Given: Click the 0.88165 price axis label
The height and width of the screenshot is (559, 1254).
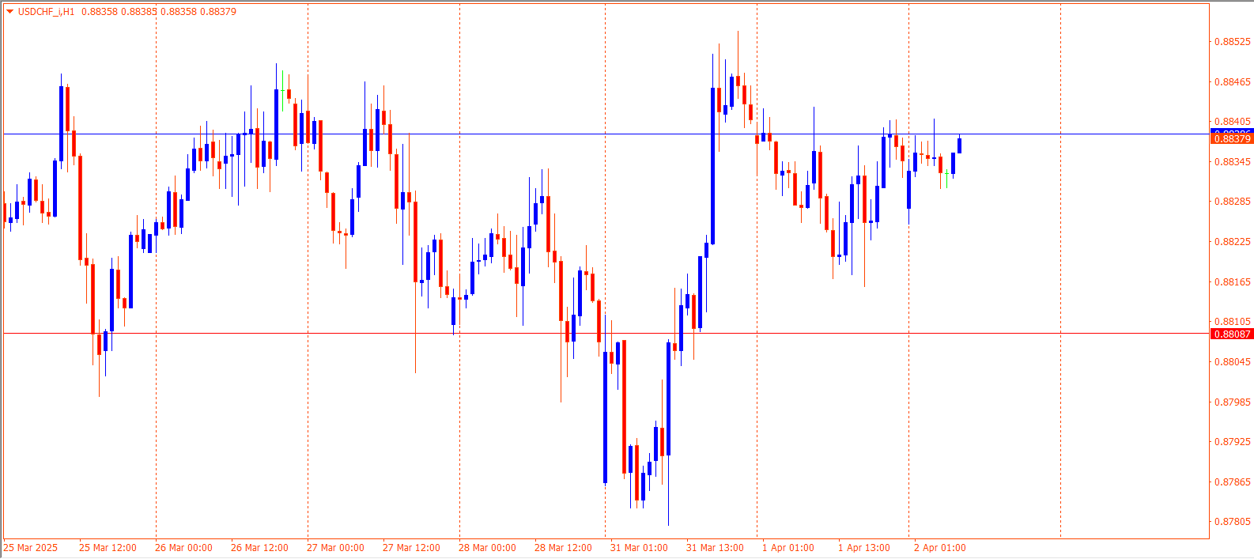Looking at the screenshot, I should click(1233, 282).
